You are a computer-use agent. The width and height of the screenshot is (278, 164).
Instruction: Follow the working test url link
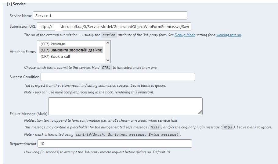[229, 35]
